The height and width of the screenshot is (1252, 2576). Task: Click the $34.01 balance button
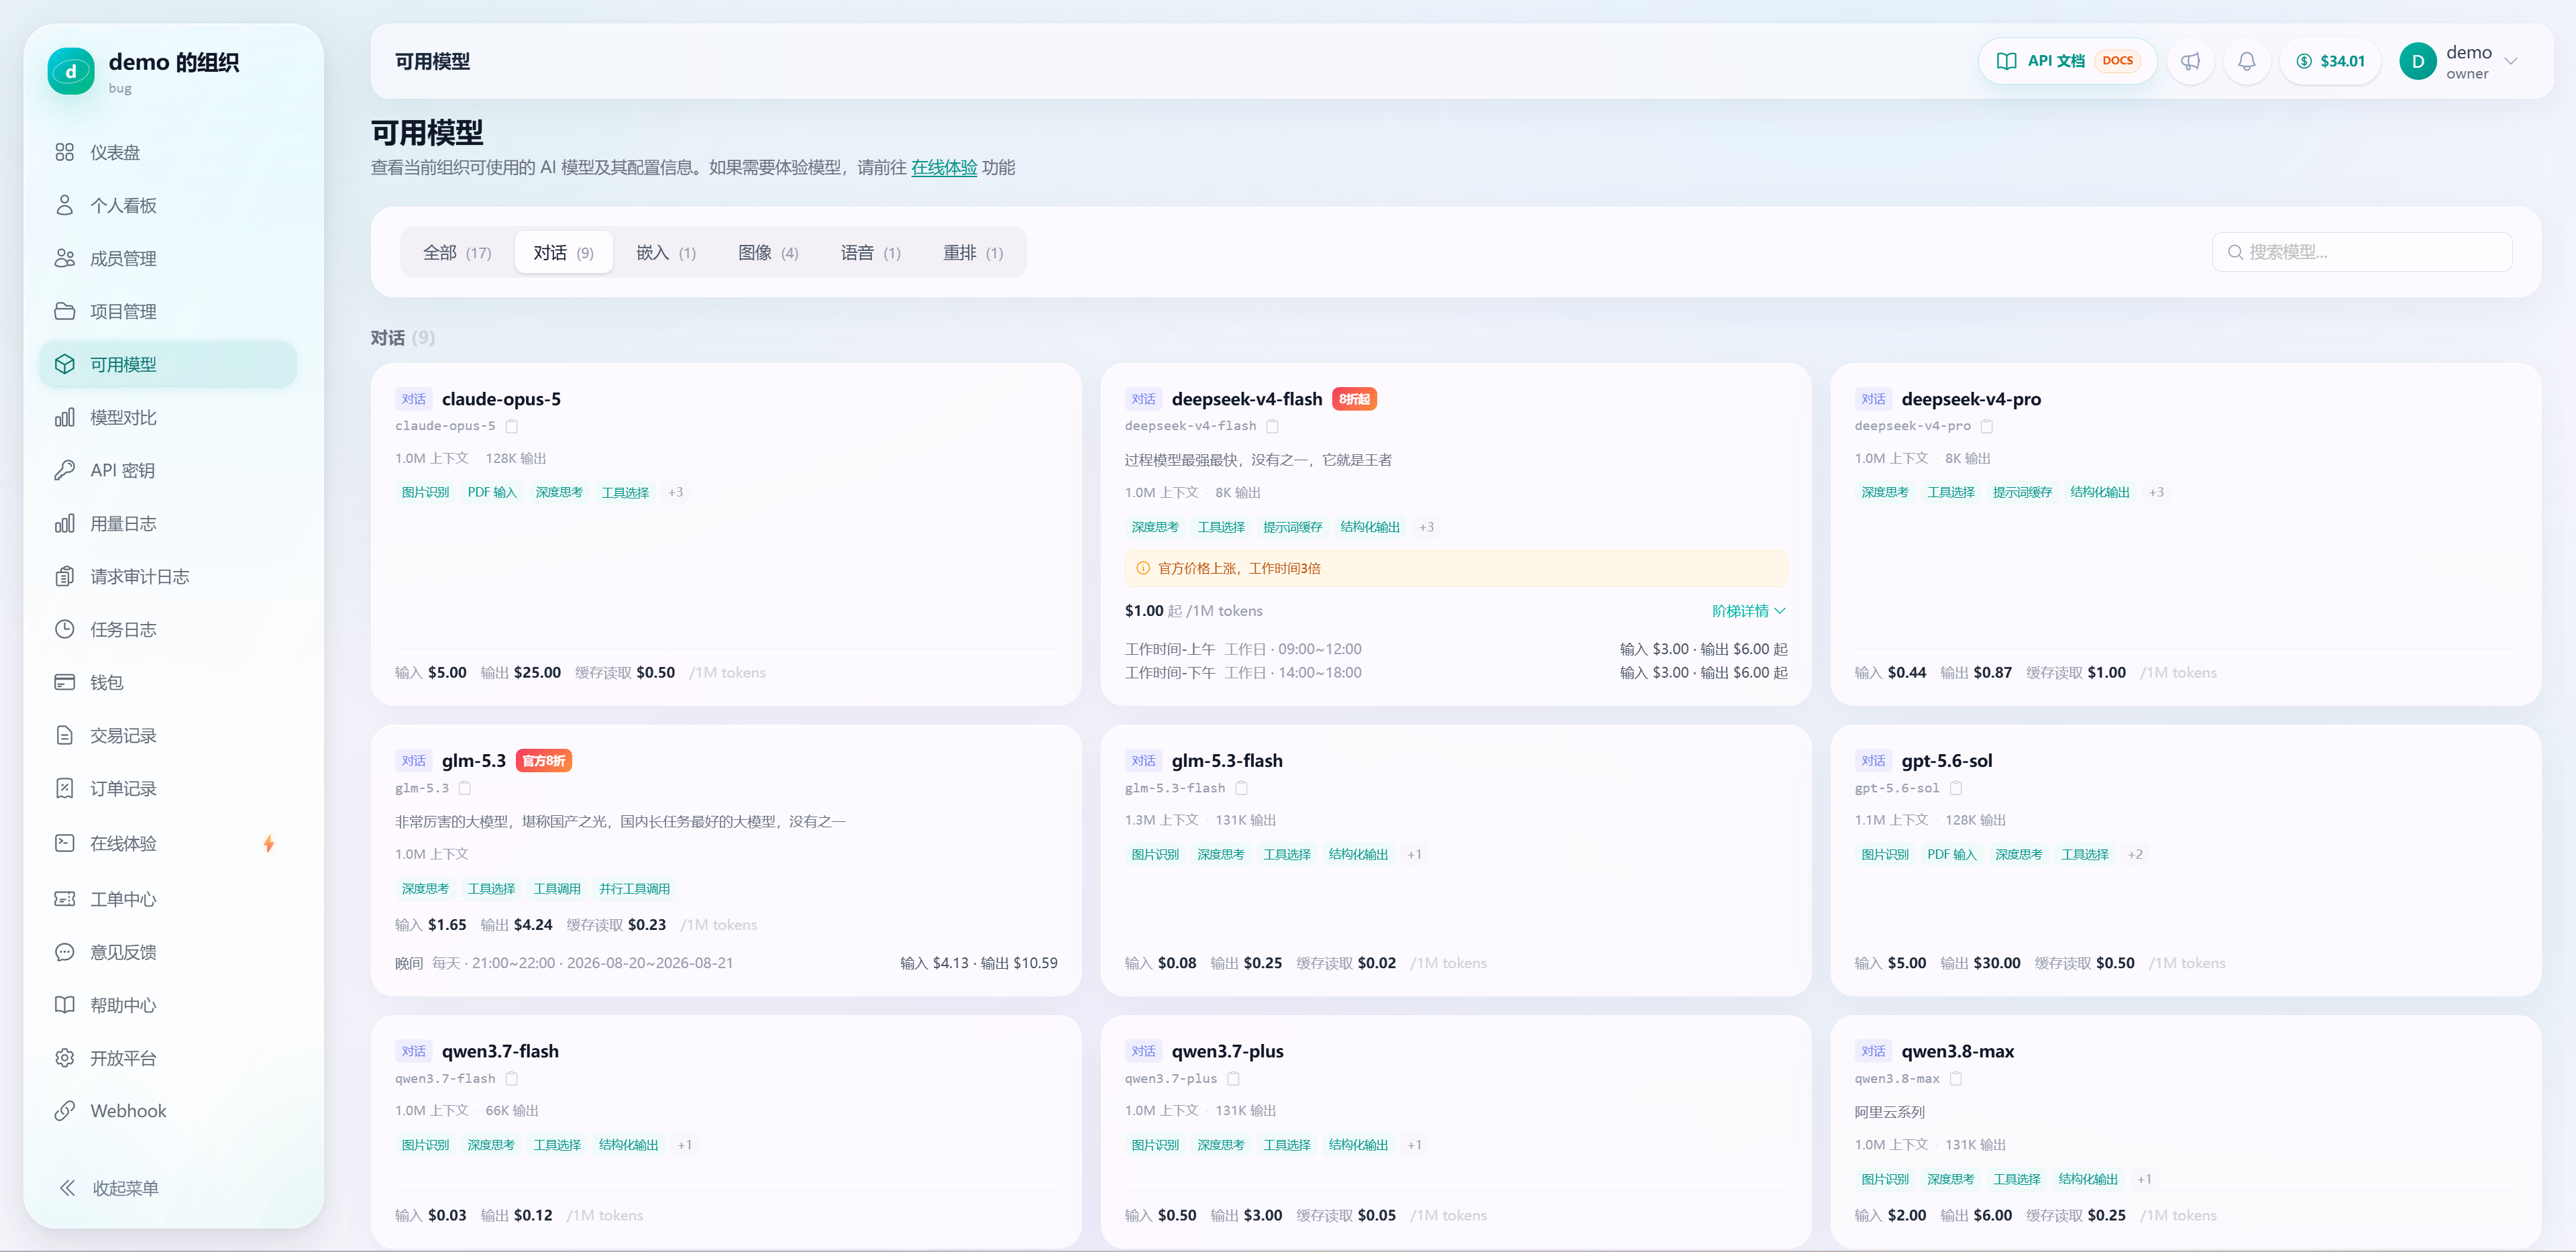click(2330, 61)
